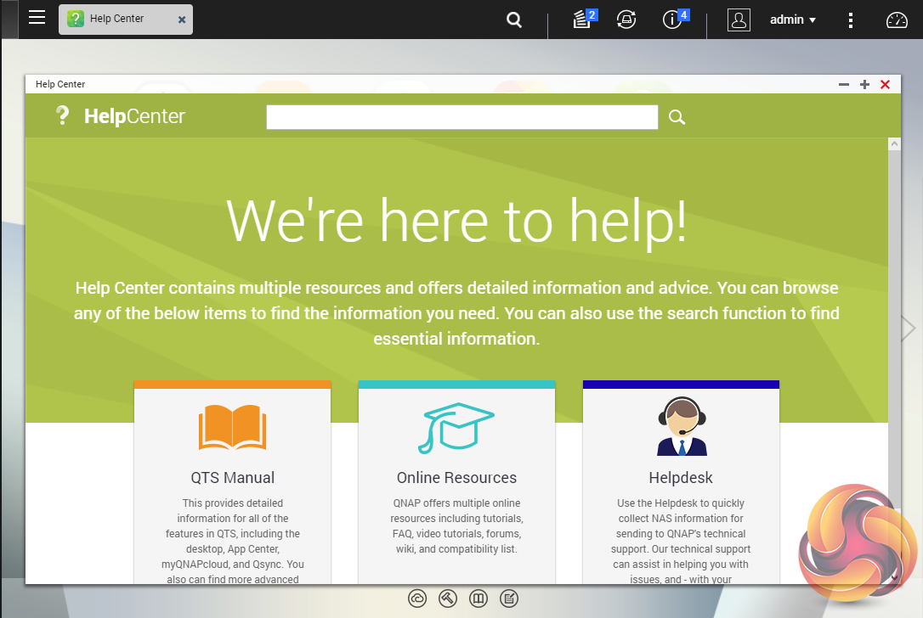Switch to the Help Center taskbar tab

[126, 19]
